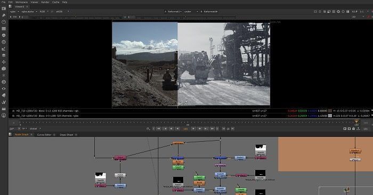Open the ToolSets wrench icon menu
The width and height of the screenshot is (373, 195).
(4, 102)
